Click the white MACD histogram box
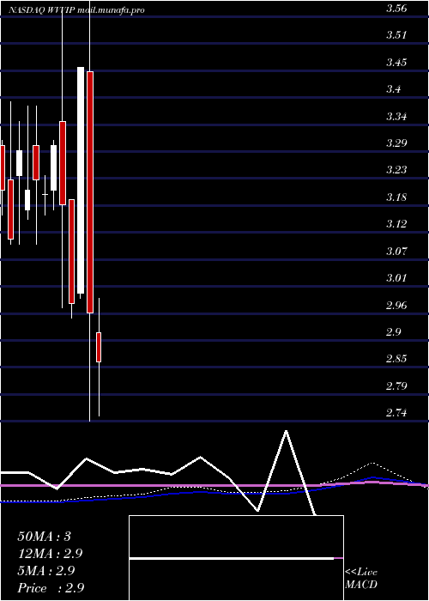 [x=236, y=558]
